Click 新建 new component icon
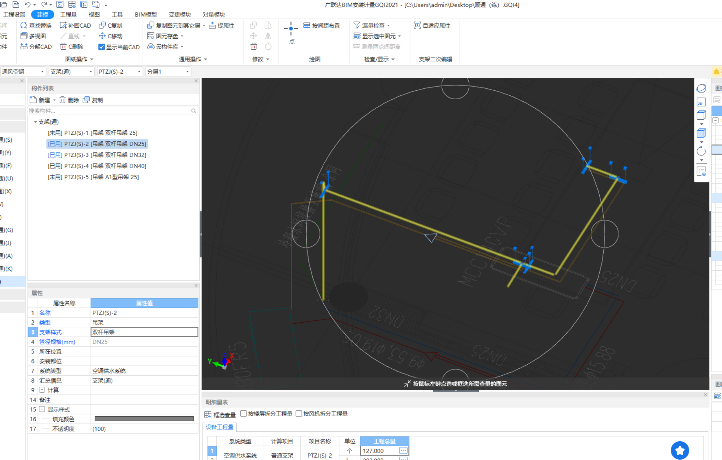This screenshot has width=722, height=460. coord(33,100)
